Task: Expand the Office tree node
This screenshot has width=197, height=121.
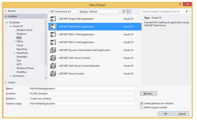Action: [x=15, y=41]
